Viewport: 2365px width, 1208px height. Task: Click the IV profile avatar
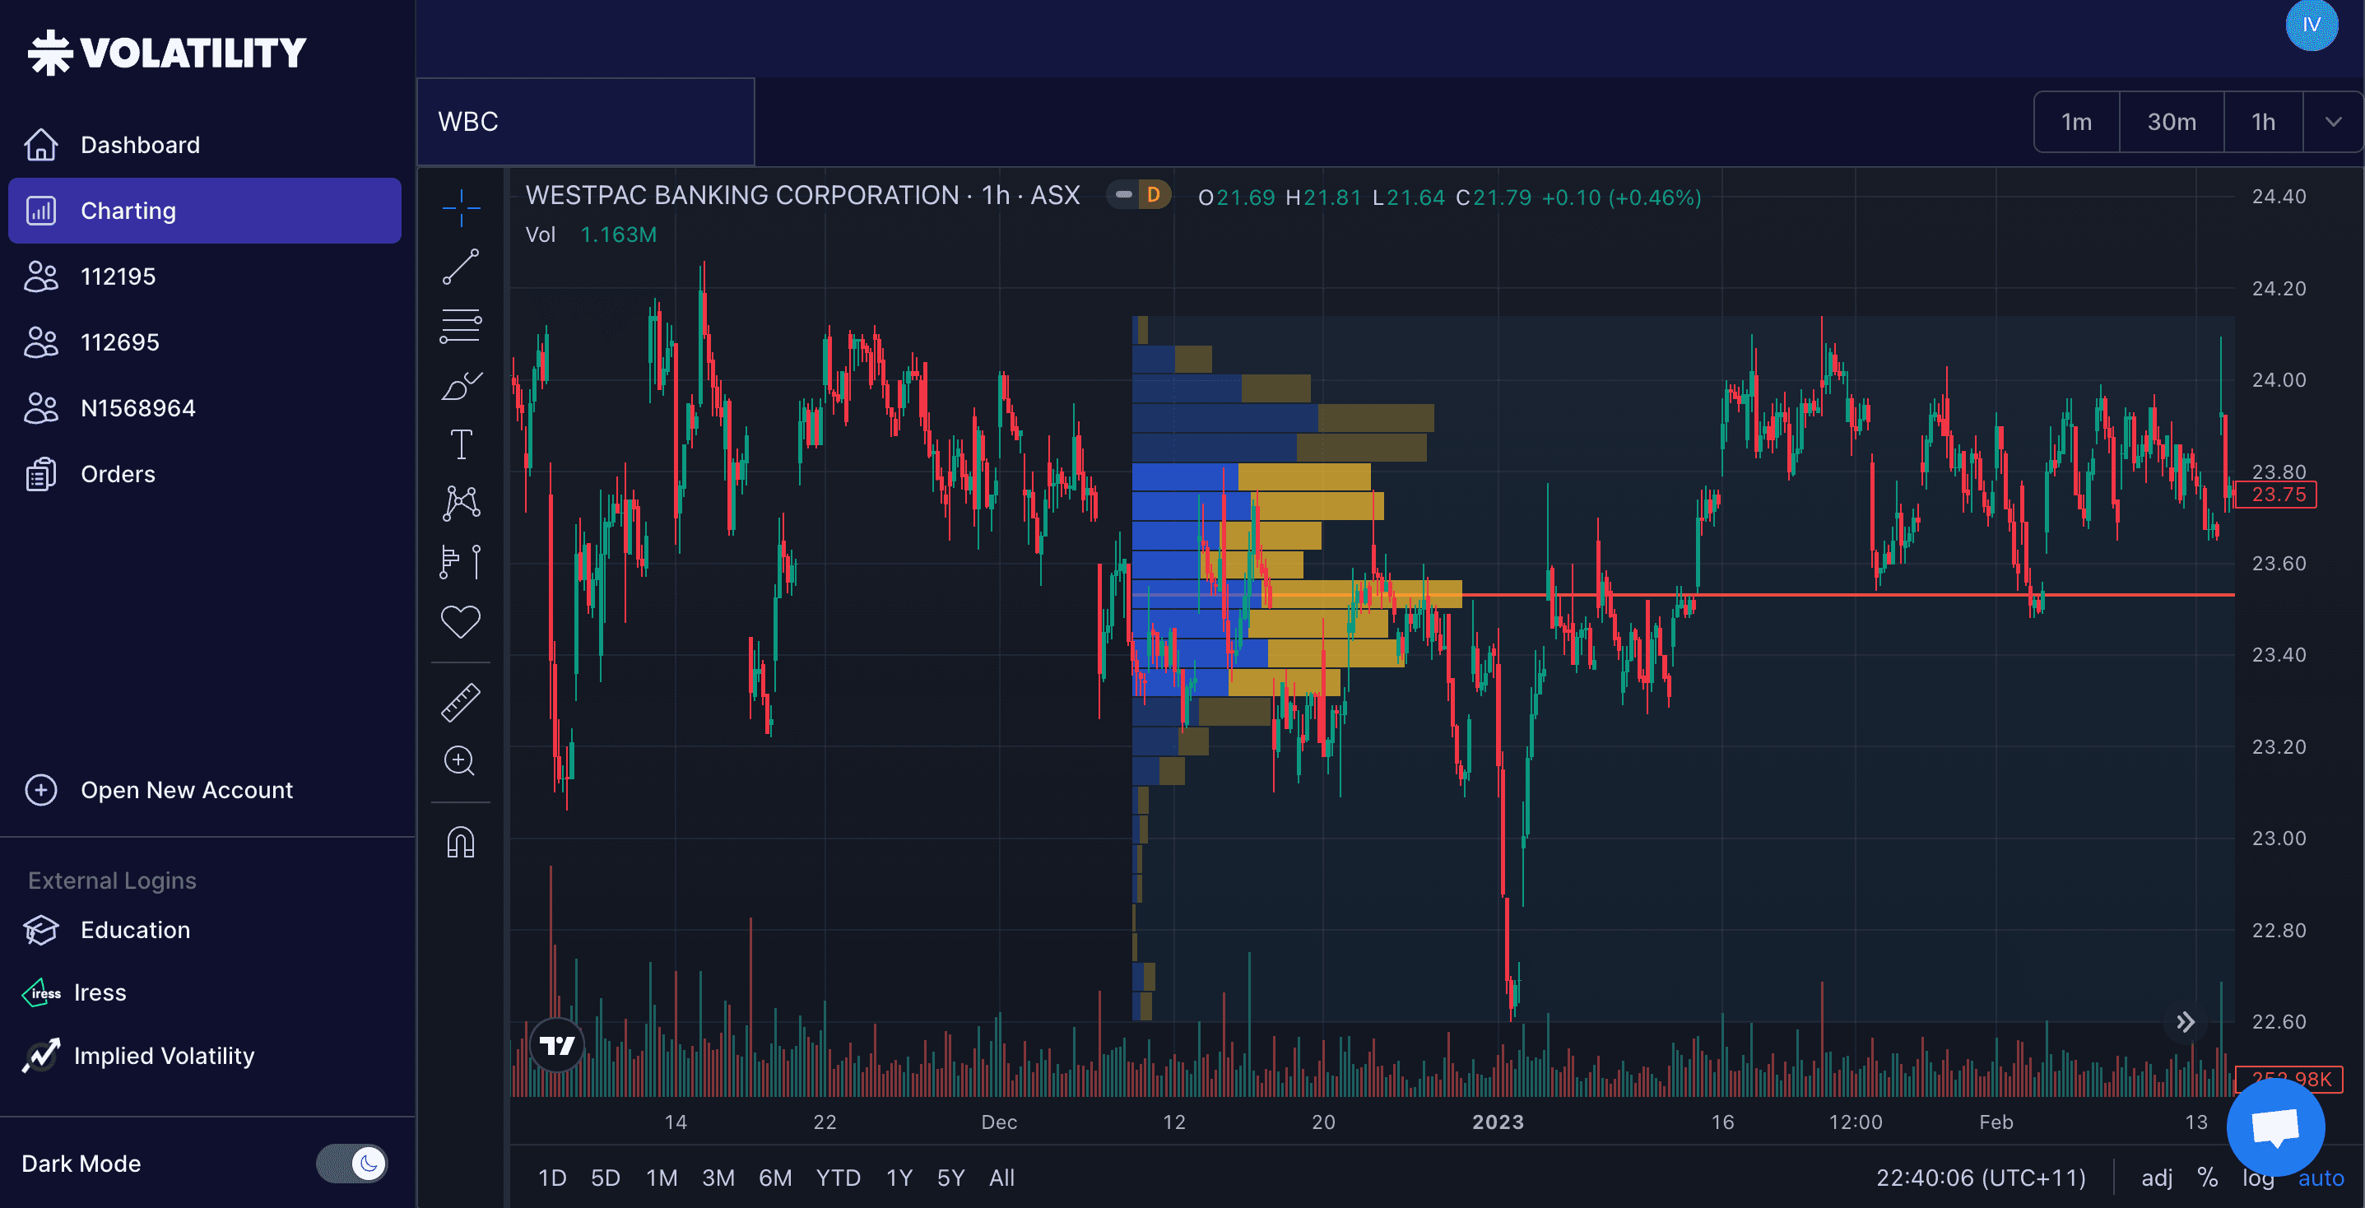pyautogui.click(x=2312, y=26)
